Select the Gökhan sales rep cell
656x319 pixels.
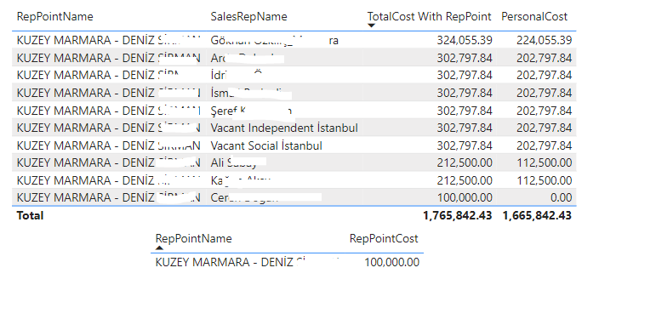pyautogui.click(x=275, y=40)
